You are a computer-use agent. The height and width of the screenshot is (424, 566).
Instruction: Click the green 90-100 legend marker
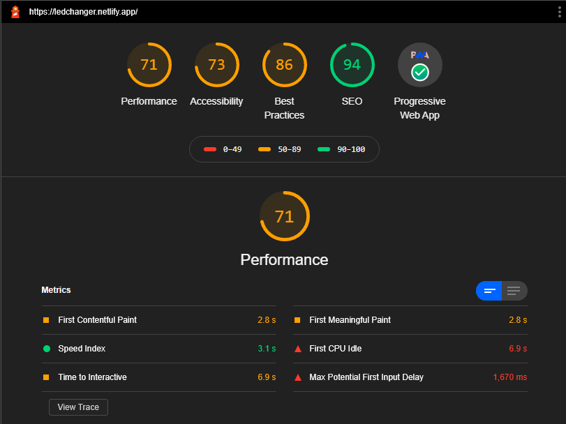pyautogui.click(x=324, y=149)
